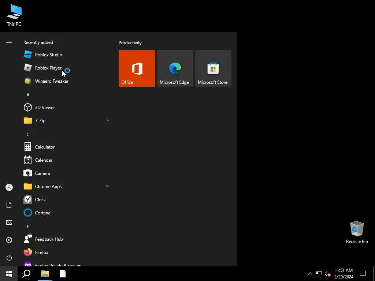Expand the 7-Zip folder chevron

pyautogui.click(x=108, y=120)
